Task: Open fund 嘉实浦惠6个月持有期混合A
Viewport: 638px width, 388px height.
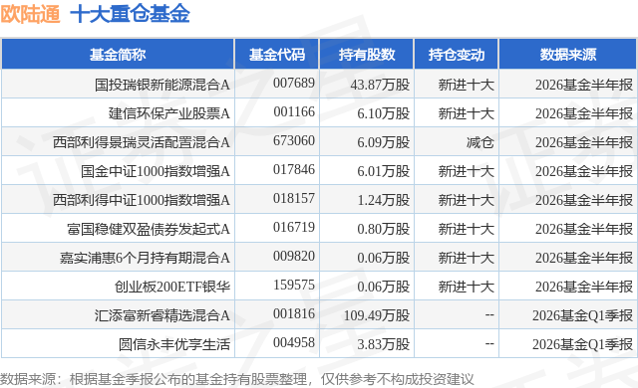Action: click(x=145, y=258)
